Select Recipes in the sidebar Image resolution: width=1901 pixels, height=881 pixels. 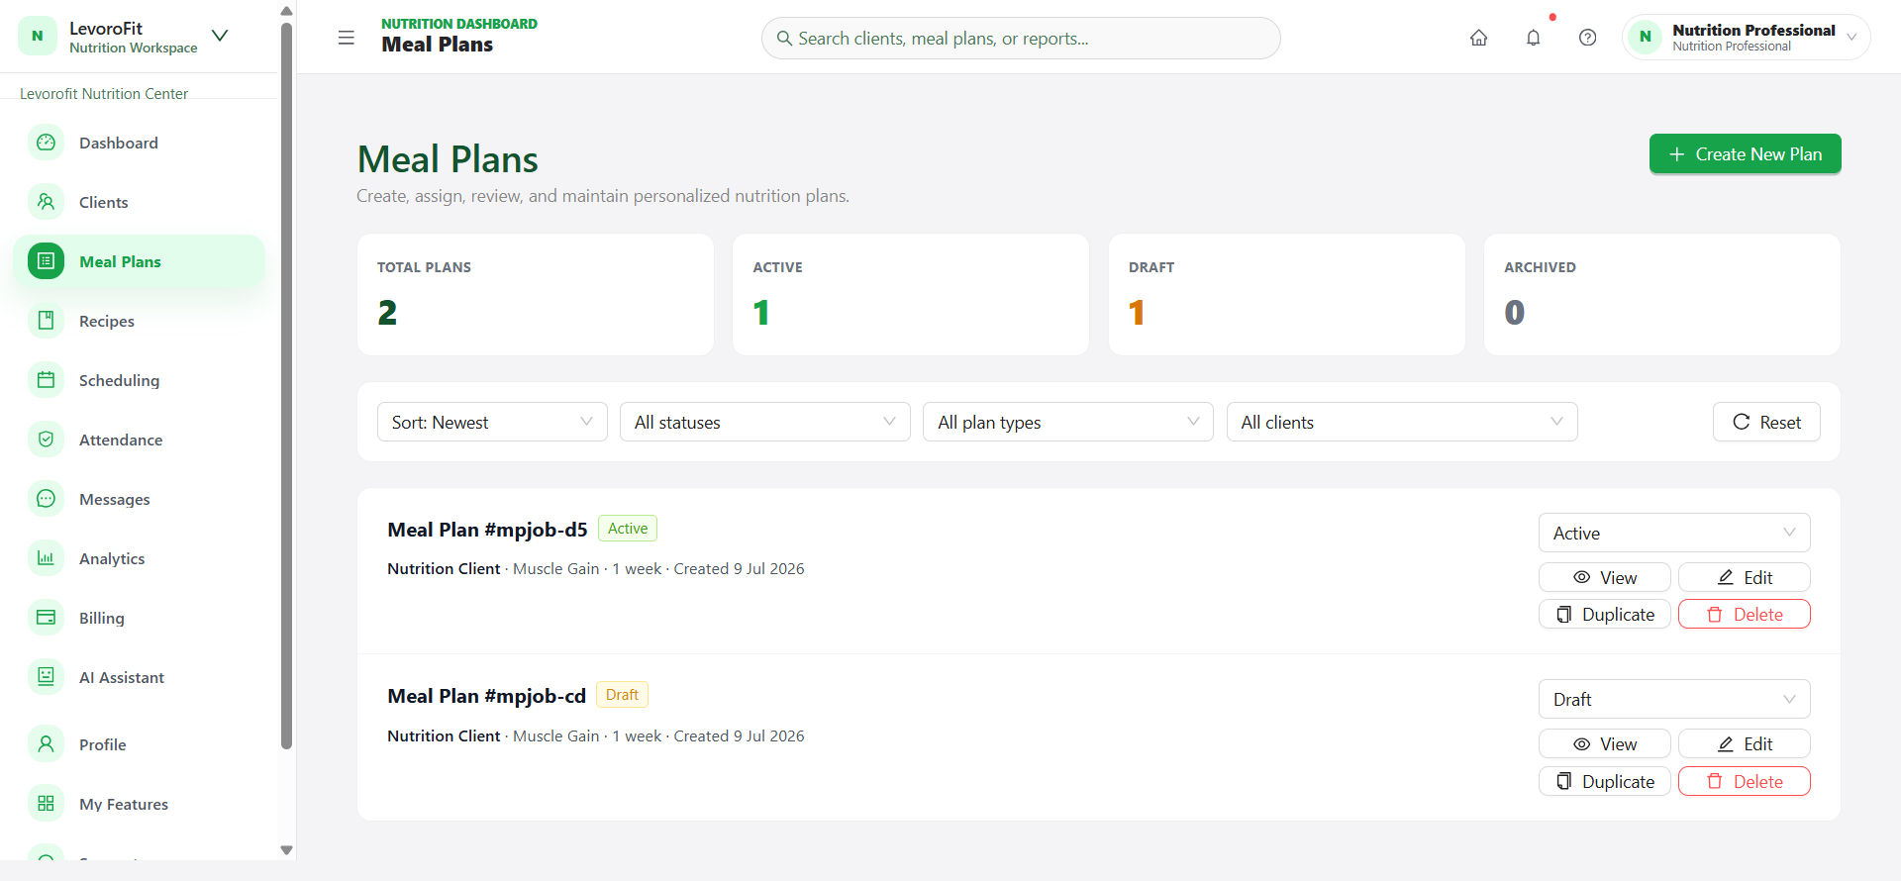[139, 321]
